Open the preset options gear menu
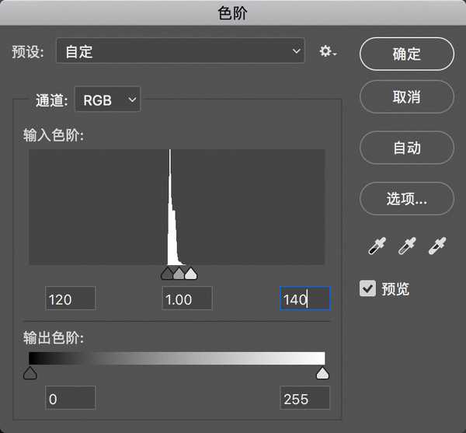This screenshot has width=466, height=433. pos(328,52)
